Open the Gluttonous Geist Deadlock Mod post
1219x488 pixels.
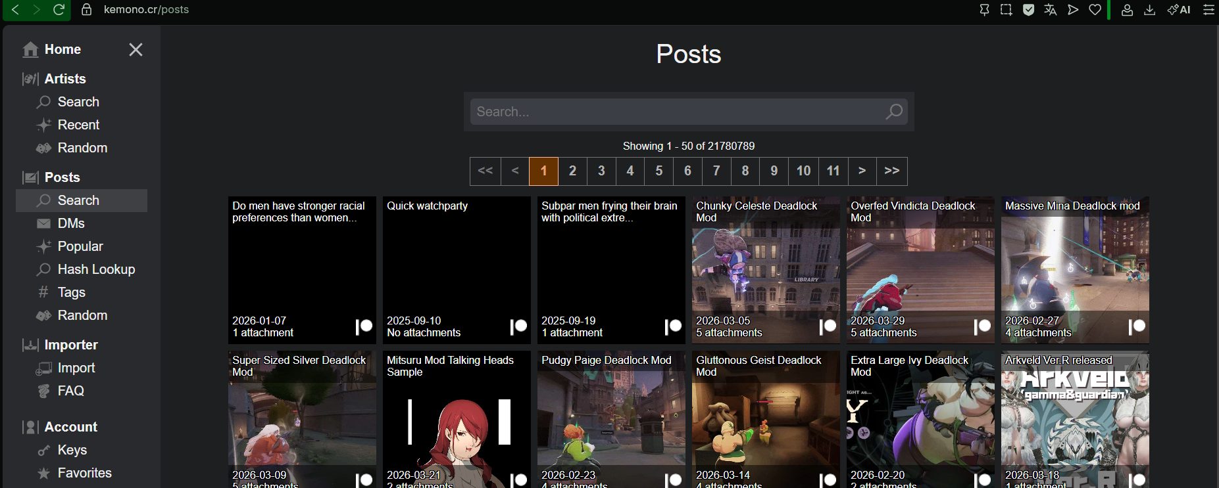click(766, 419)
